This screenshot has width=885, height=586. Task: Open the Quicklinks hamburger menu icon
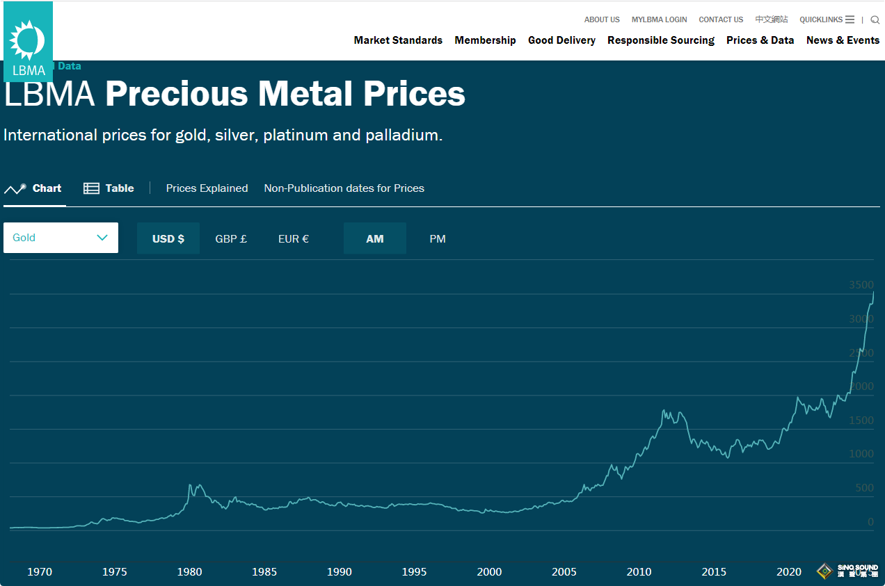(850, 19)
